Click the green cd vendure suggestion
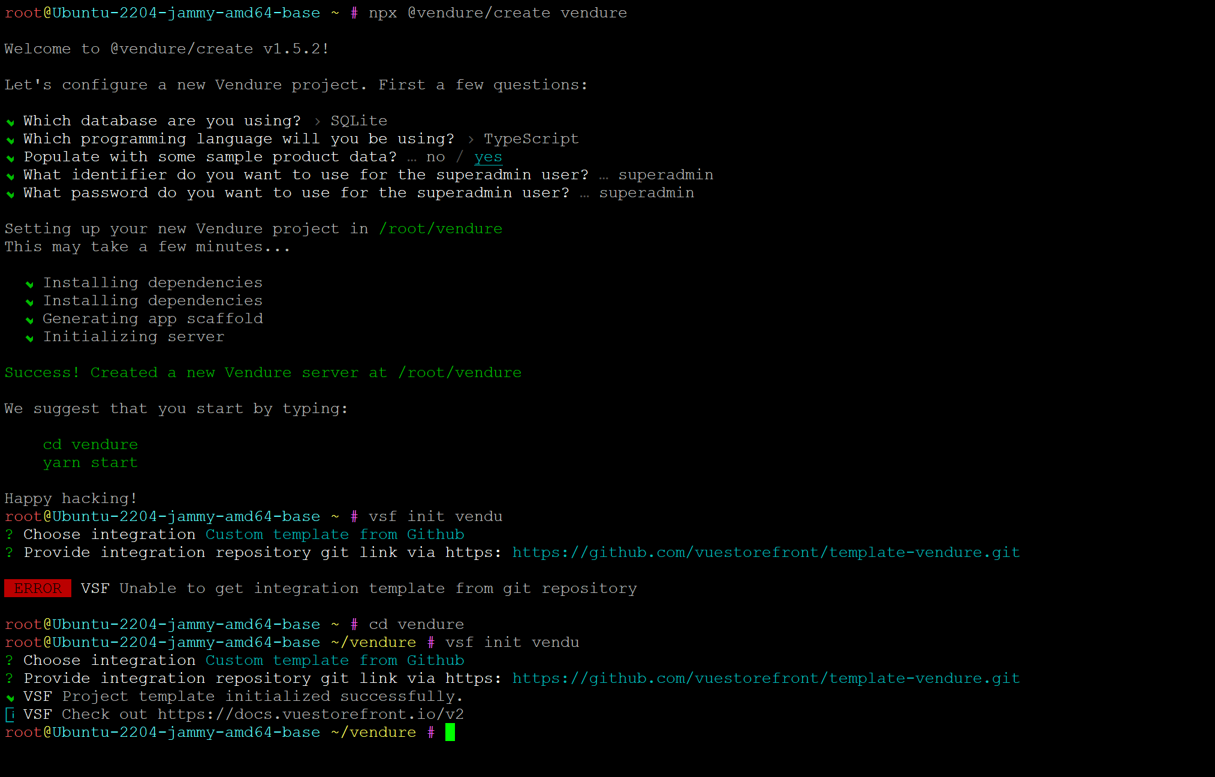This screenshot has height=777, width=1215. click(x=90, y=445)
